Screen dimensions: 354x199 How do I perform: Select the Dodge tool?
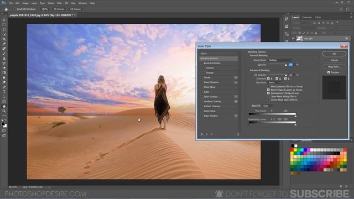[4, 82]
